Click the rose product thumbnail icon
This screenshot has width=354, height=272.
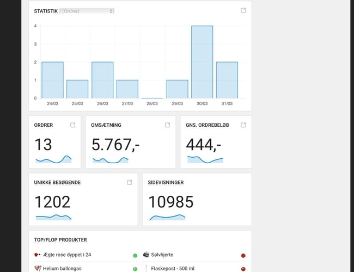(x=37, y=255)
